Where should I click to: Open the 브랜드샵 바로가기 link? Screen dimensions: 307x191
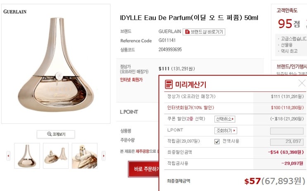pos(204,32)
